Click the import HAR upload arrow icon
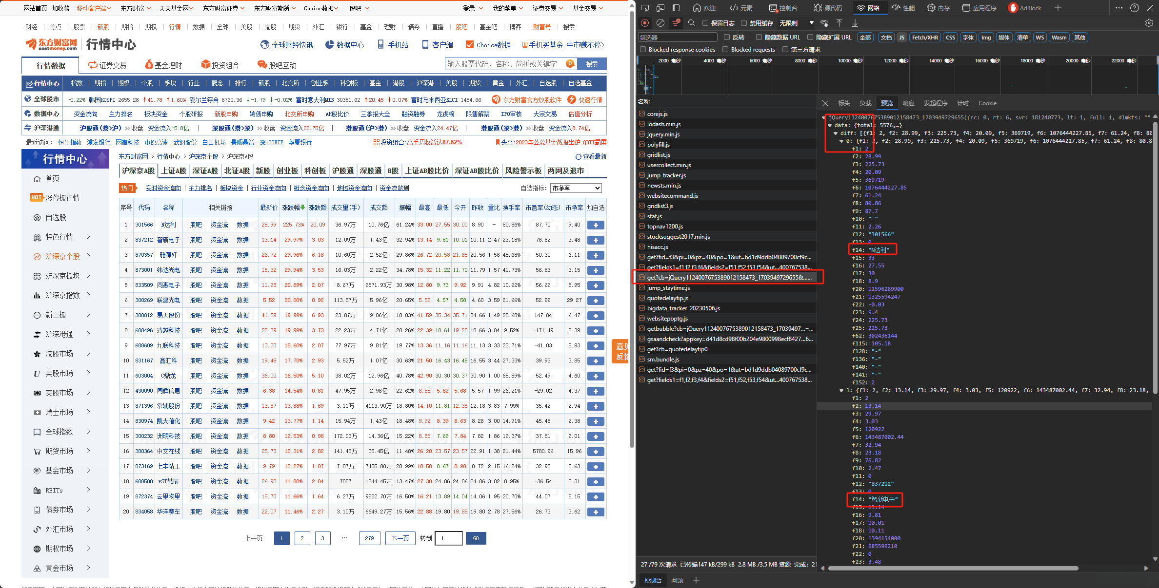The height and width of the screenshot is (588, 1159). click(839, 23)
